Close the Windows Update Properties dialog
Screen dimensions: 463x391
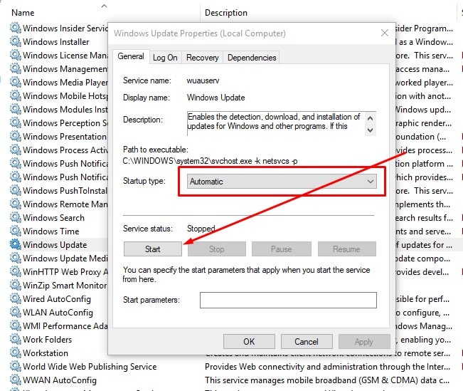click(x=385, y=33)
